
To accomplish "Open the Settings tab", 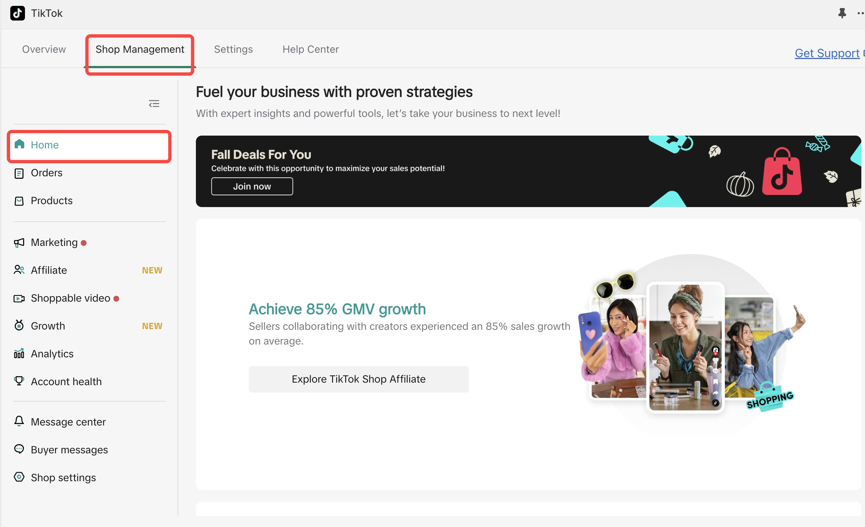I will (233, 49).
